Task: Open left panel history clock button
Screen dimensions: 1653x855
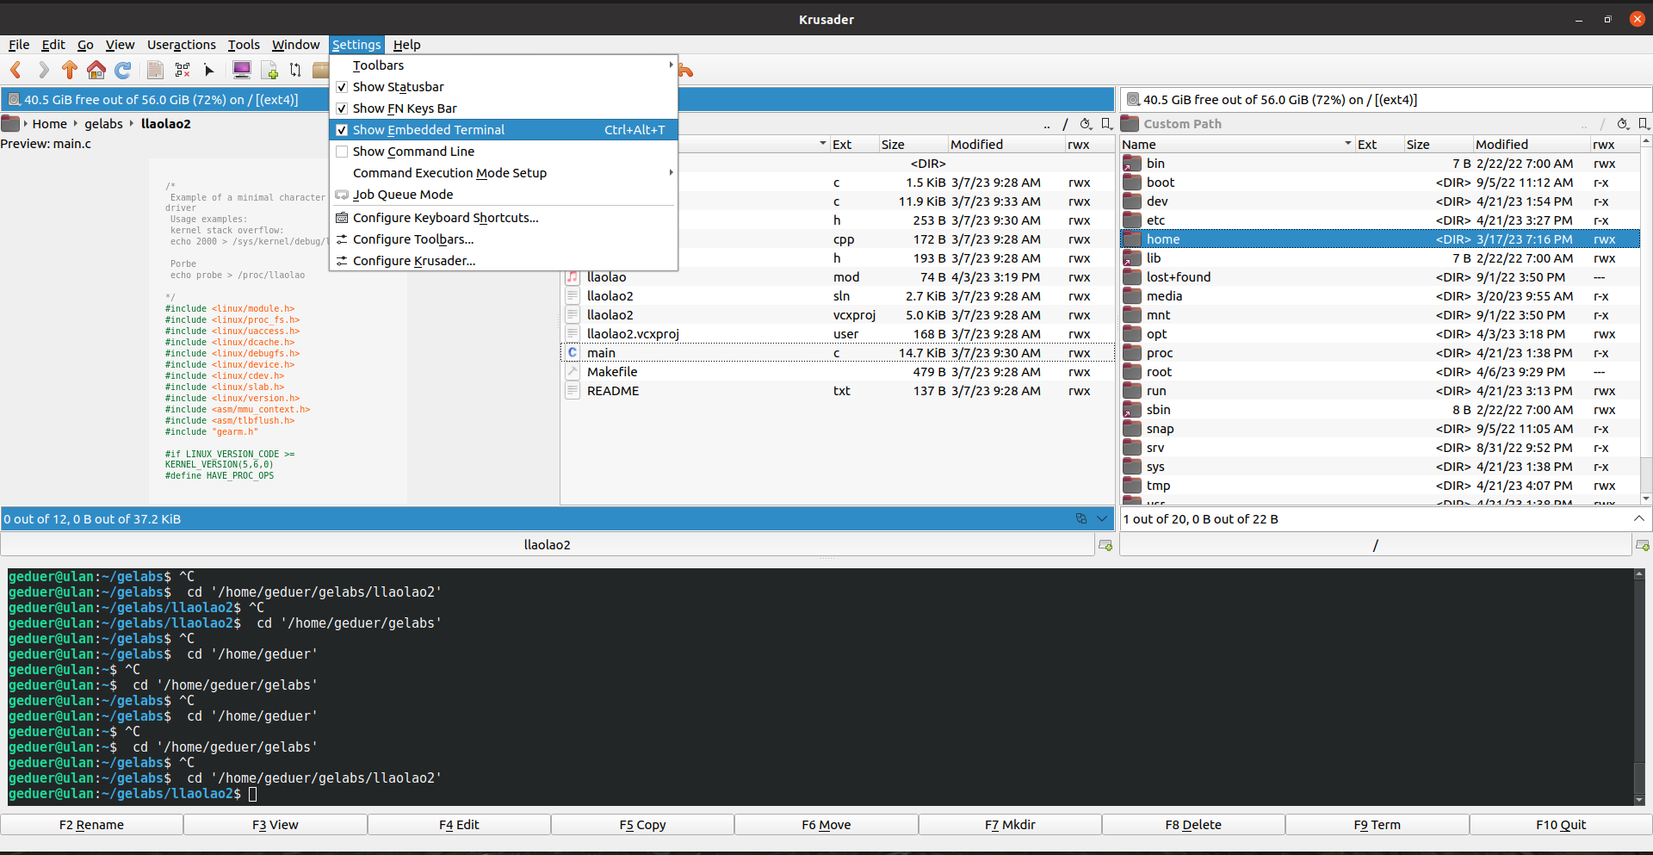Action: click(1086, 124)
